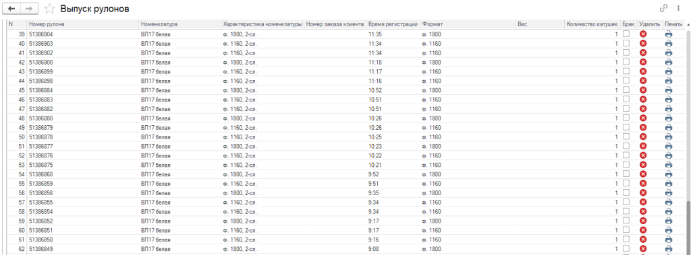Mark roll 51386902 as defective (Брак)
Screen dimensions: 691x255
626,52
